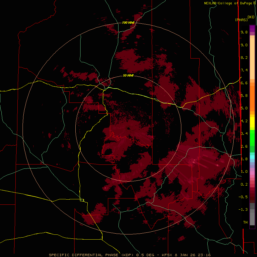Click the 5.0 value on the color scale
The image size is (257, 257).
244,108
